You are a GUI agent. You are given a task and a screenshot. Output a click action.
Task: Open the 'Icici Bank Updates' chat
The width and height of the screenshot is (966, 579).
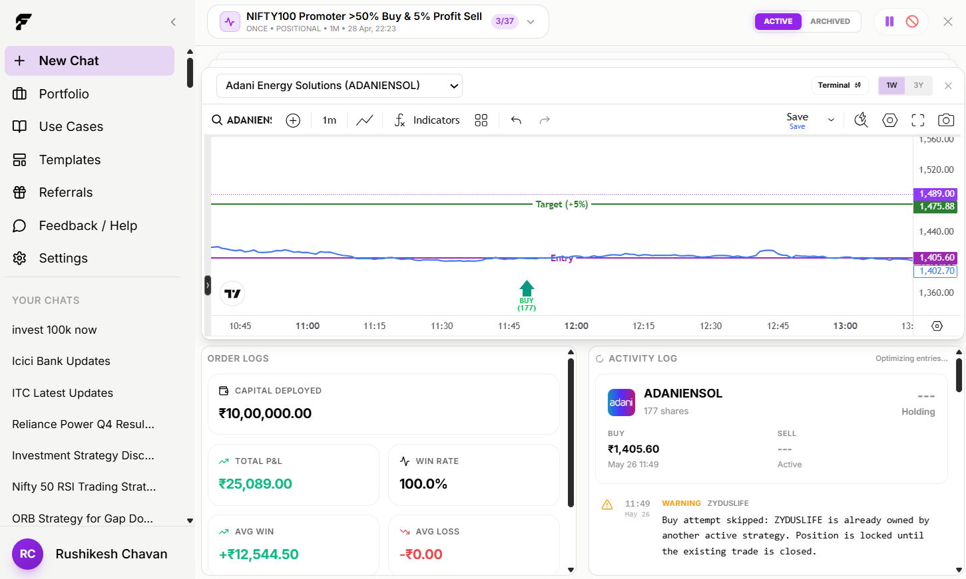[61, 361]
